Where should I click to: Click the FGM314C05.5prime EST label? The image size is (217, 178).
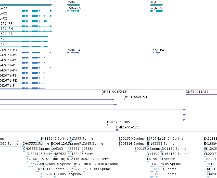point(165,164)
